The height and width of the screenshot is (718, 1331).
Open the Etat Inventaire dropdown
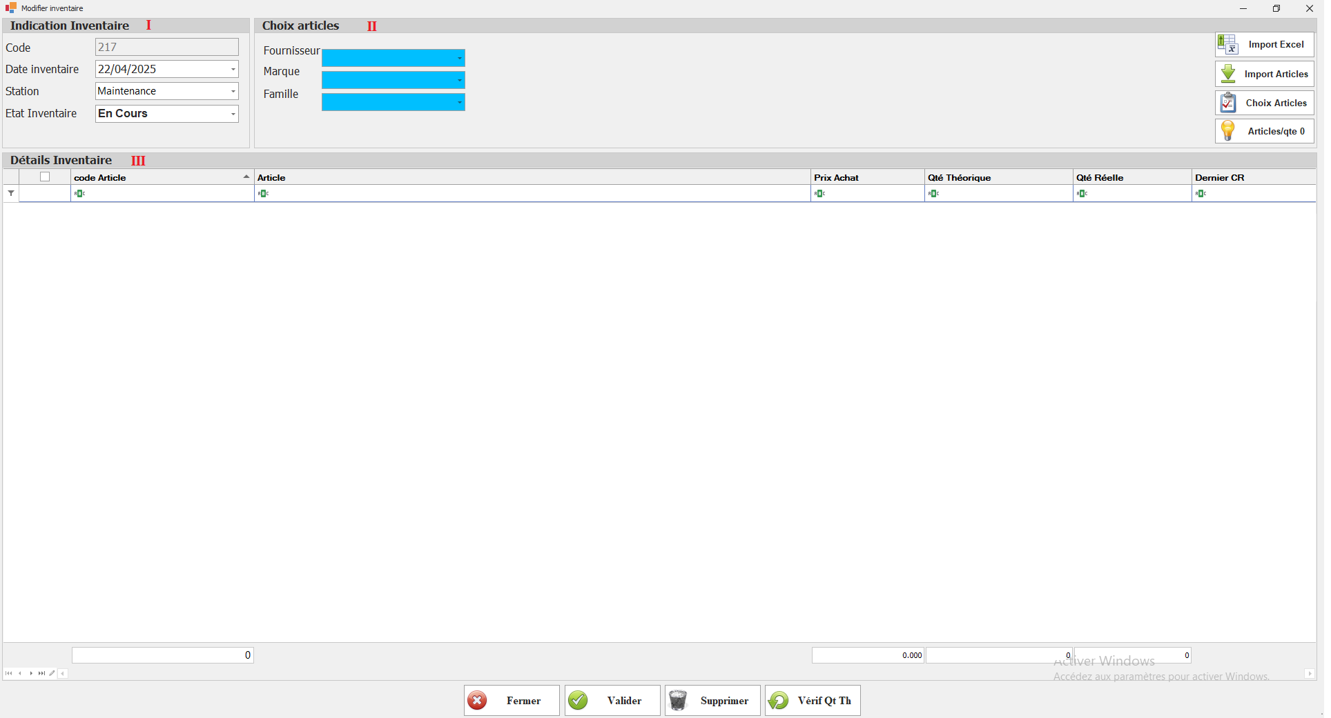(233, 114)
